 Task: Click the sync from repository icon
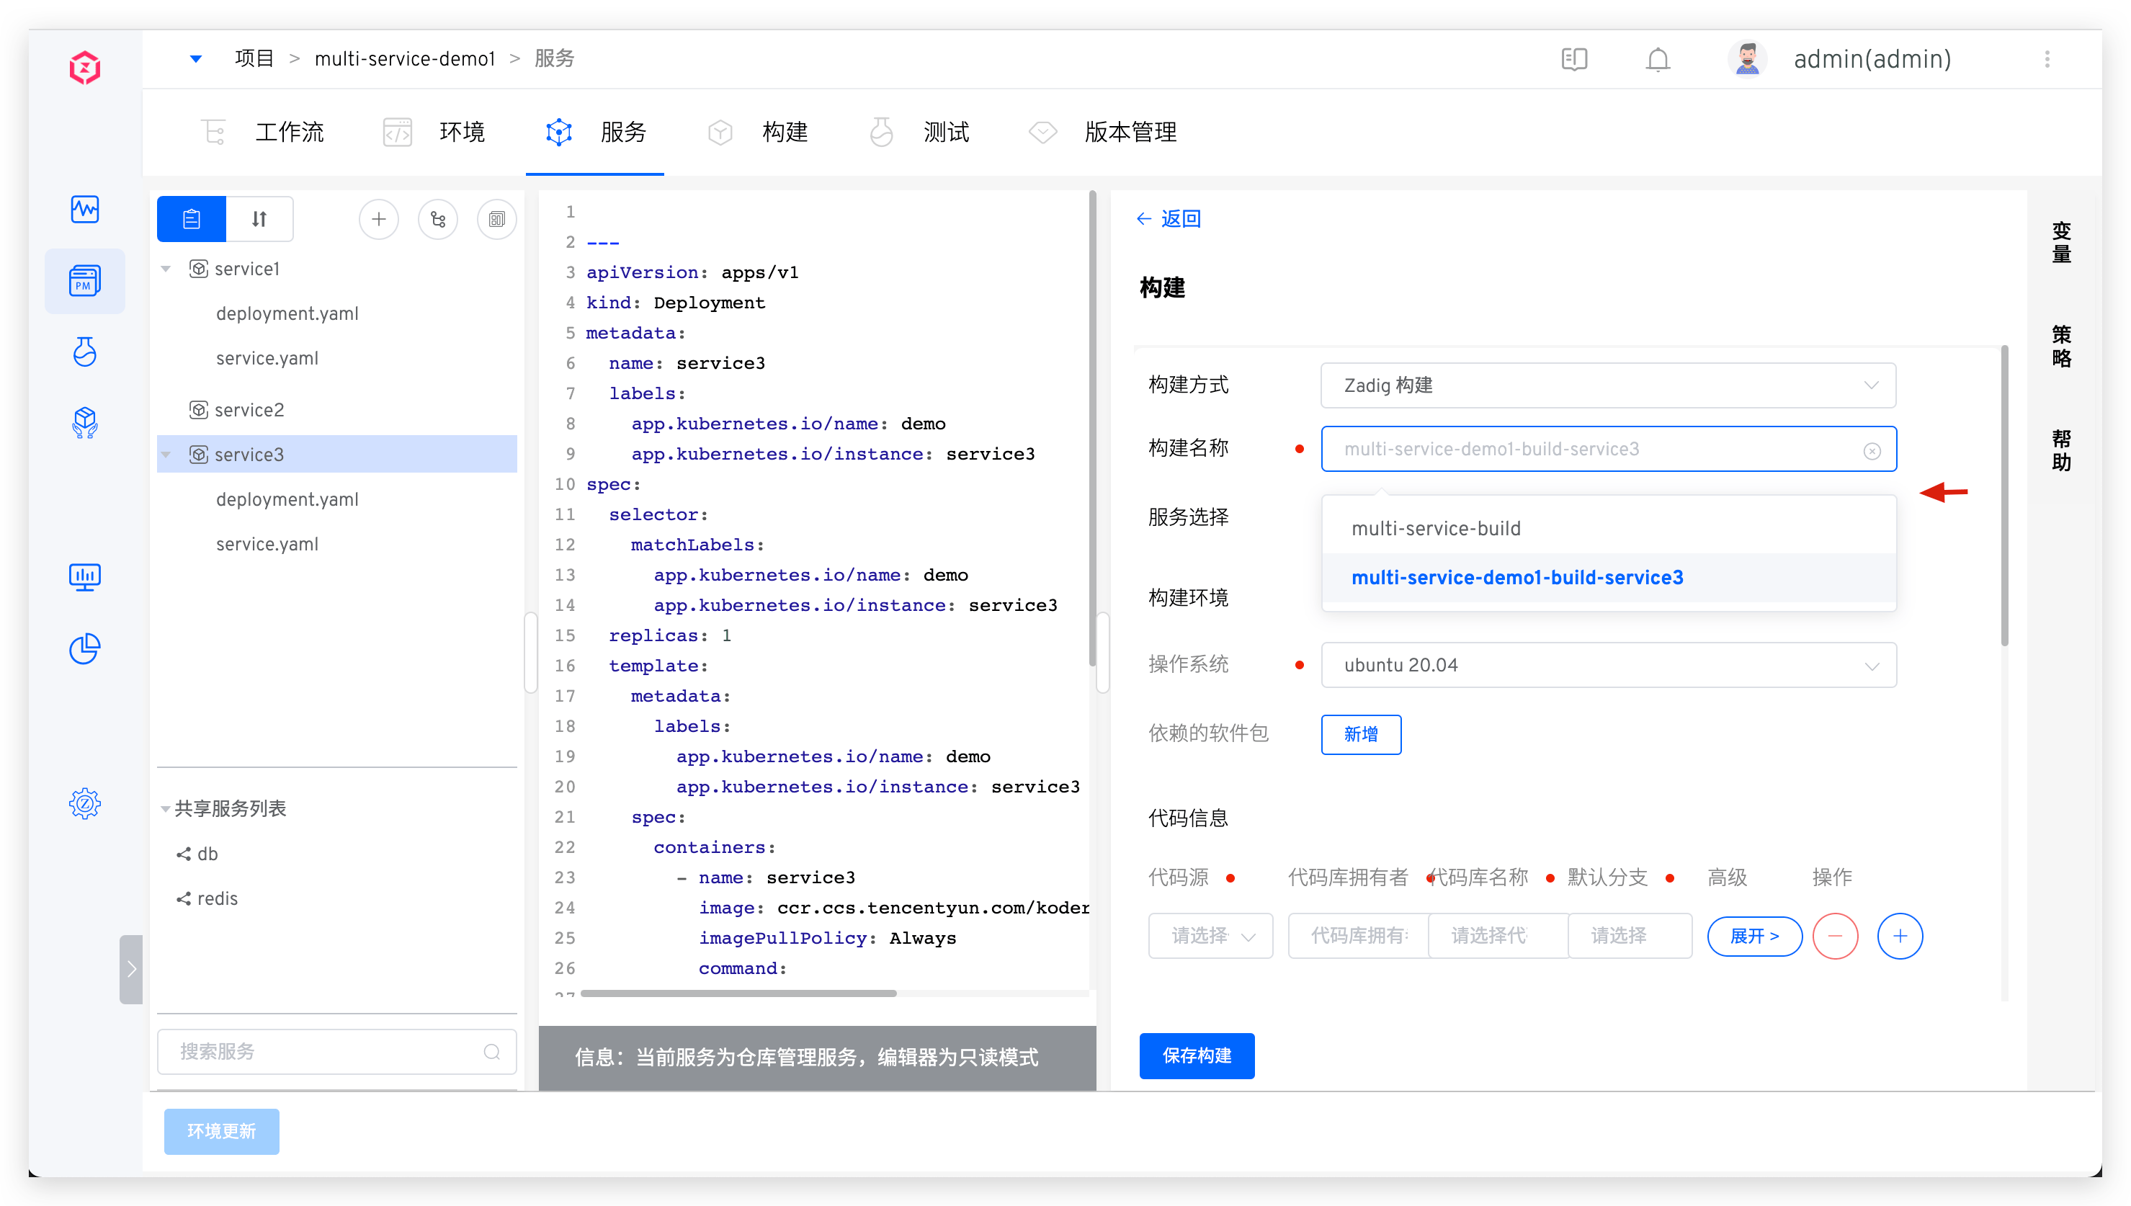437,220
